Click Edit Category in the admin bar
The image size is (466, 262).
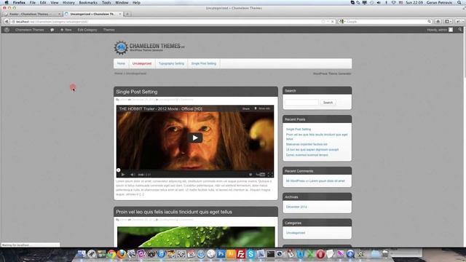pyautogui.click(x=87, y=30)
